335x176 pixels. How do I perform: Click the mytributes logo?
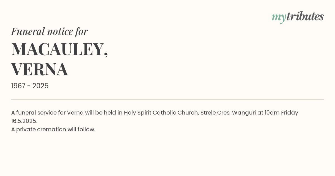point(298,17)
